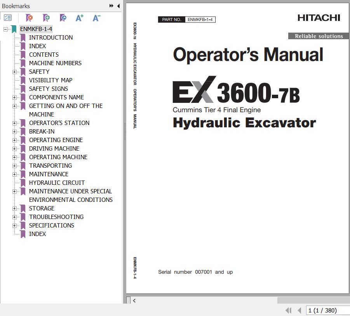Open the VISIBILITY MAP bookmark
This screenshot has width=350, height=316.
pyautogui.click(x=50, y=80)
